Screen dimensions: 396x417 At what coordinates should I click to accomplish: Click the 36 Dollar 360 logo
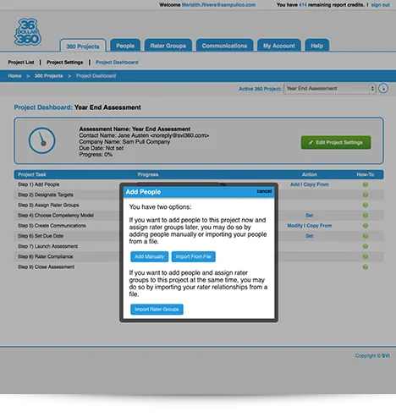[28, 32]
